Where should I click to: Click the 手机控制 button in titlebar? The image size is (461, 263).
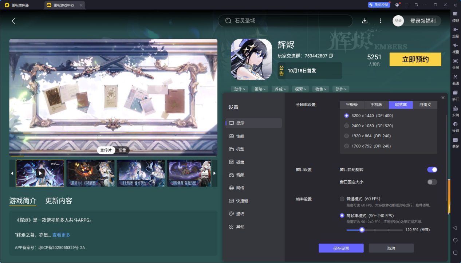(x=379, y=5)
